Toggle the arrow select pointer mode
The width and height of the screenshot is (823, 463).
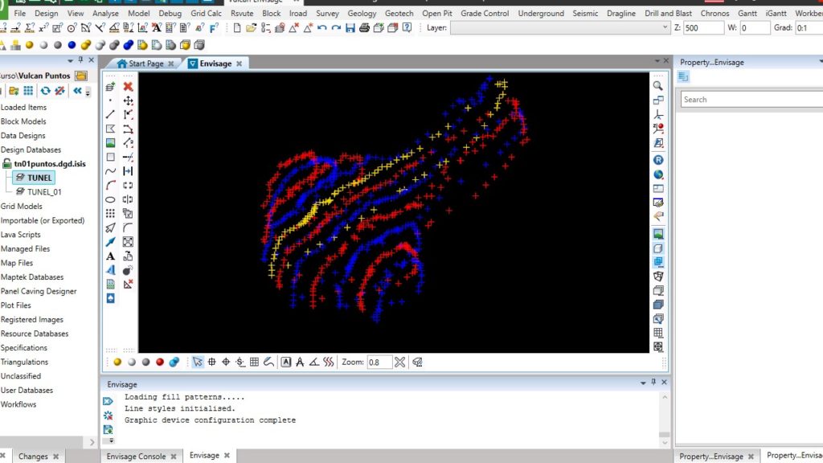(x=198, y=363)
